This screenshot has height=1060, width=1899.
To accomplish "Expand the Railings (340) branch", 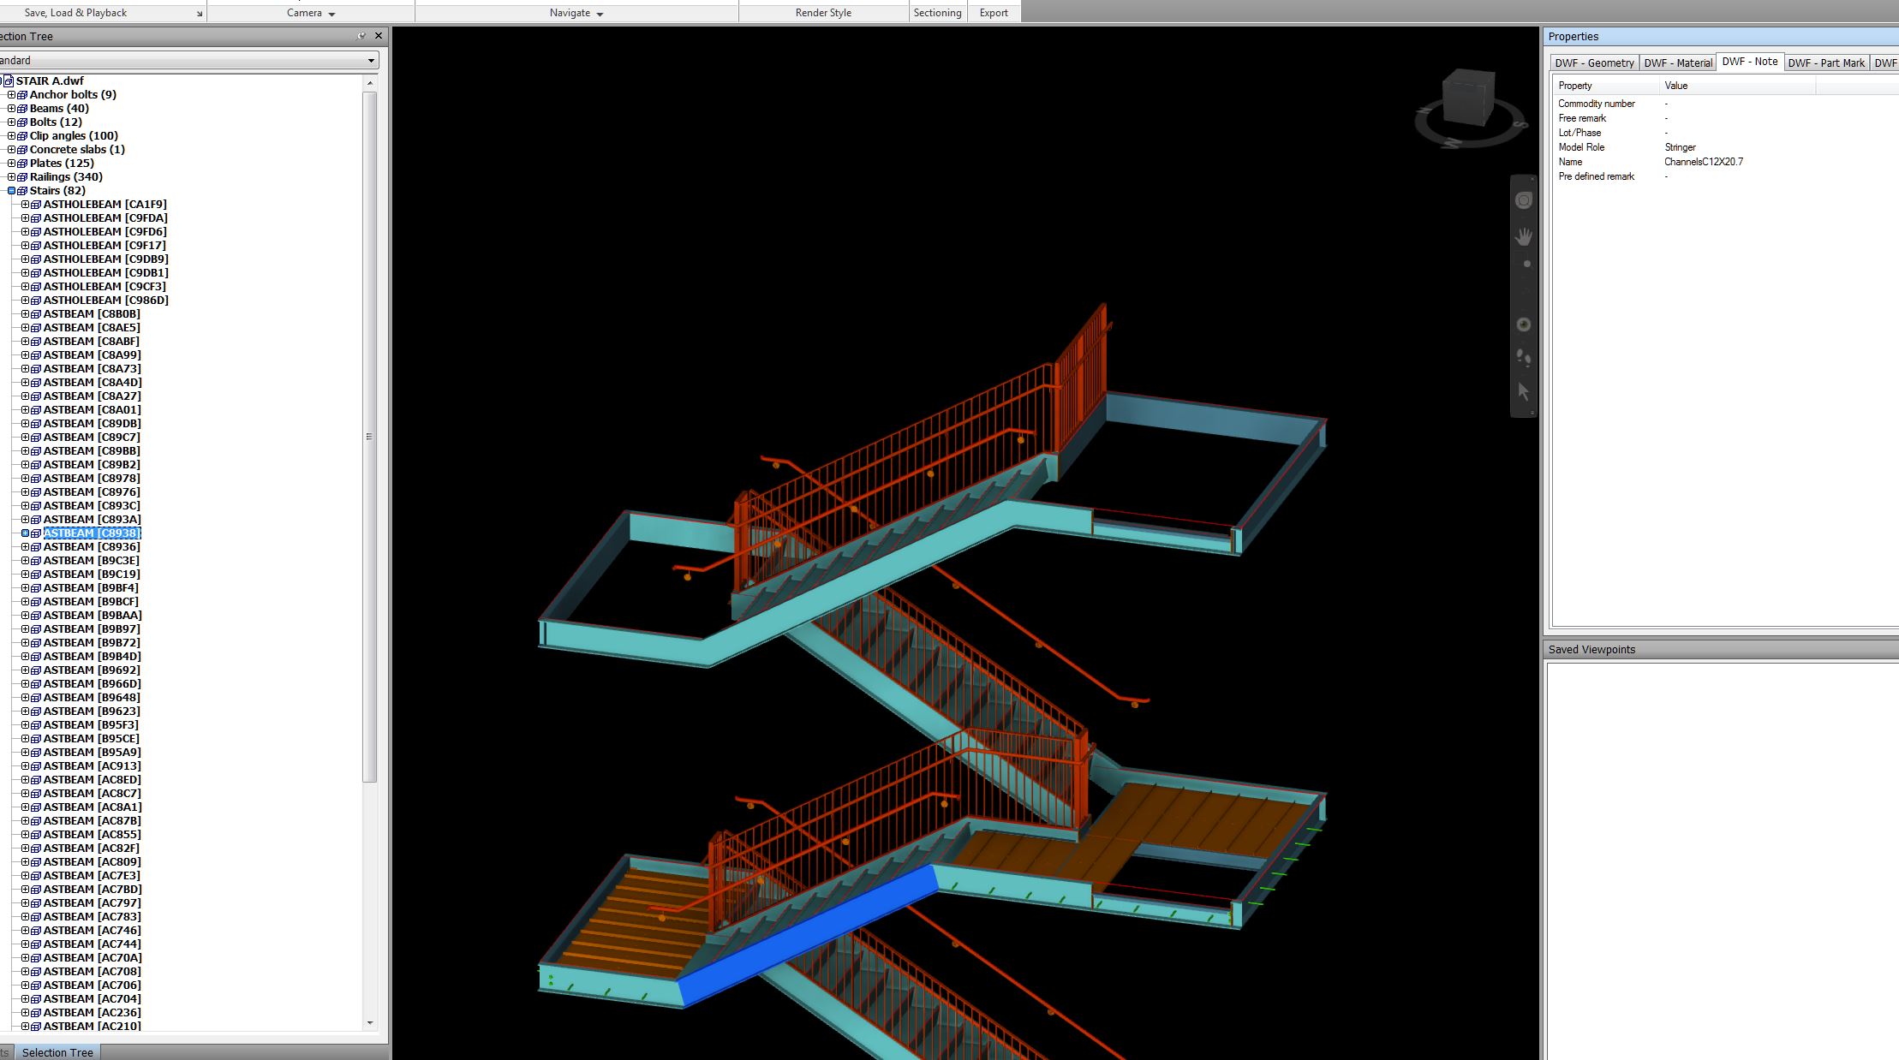I will (11, 176).
